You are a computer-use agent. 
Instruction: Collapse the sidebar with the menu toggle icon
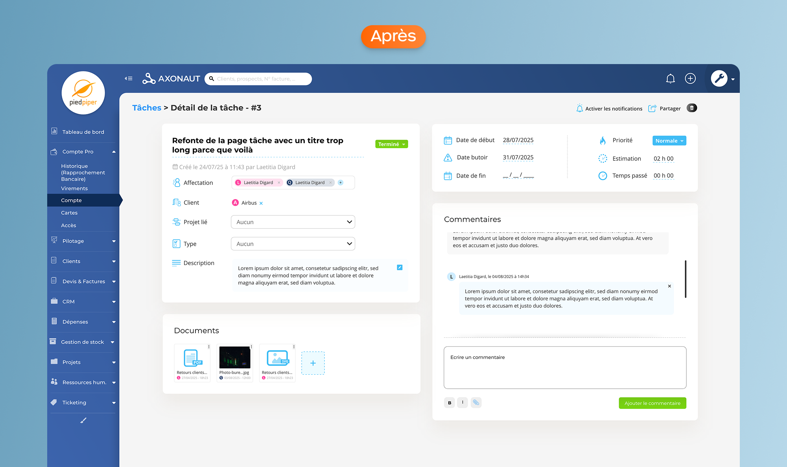pyautogui.click(x=129, y=79)
